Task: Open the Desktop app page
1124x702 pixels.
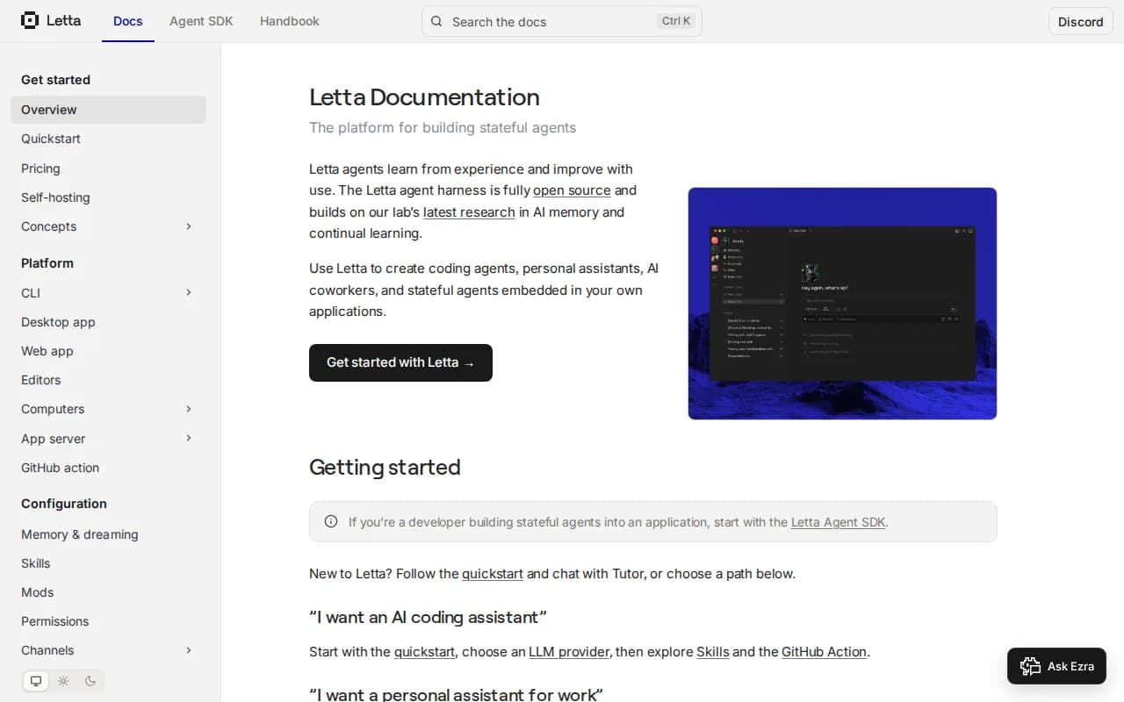Action: click(x=108, y=322)
